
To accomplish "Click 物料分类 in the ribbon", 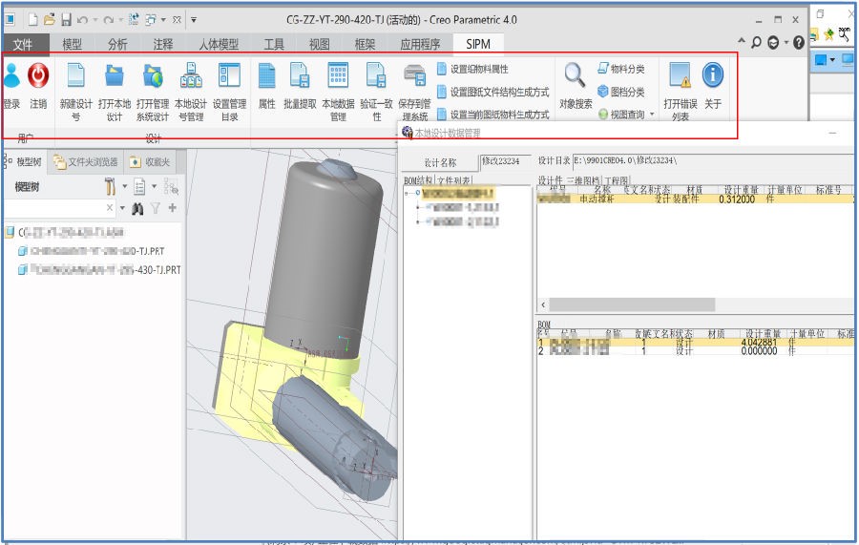I will click(x=627, y=69).
